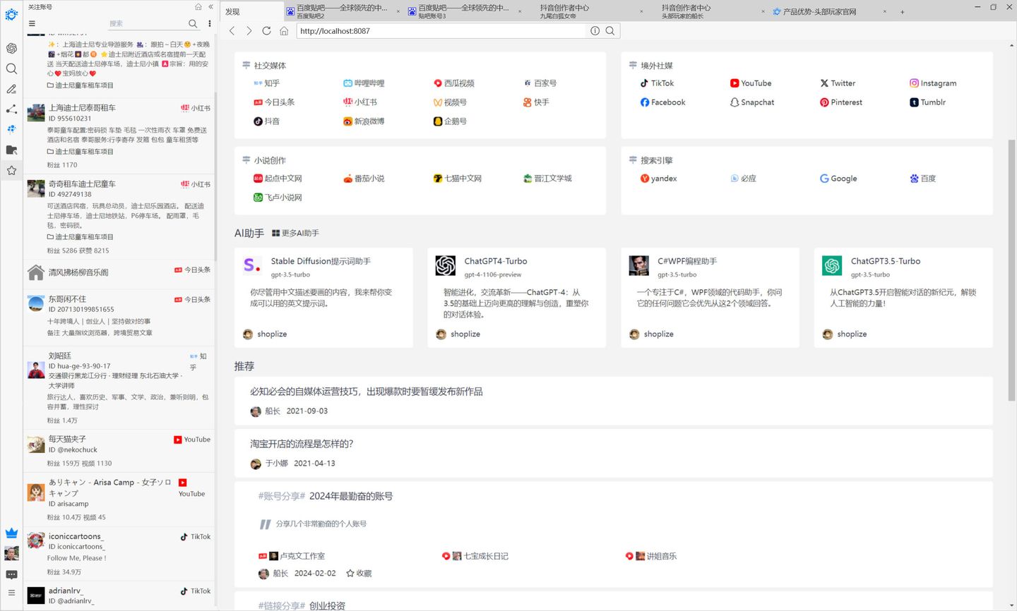Open the folder icon in left sidebar
Viewport: 1017px width, 611px height.
[11, 150]
